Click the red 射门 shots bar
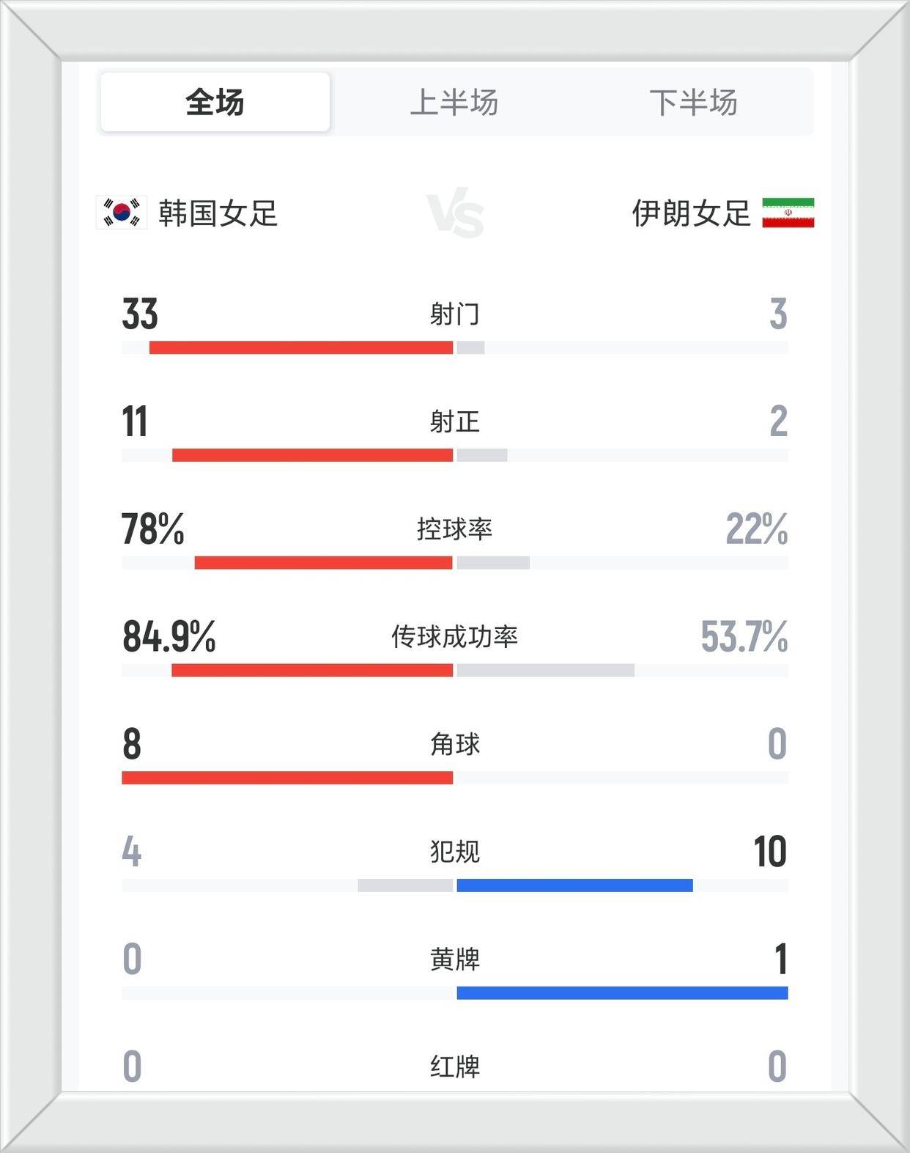 (x=300, y=347)
